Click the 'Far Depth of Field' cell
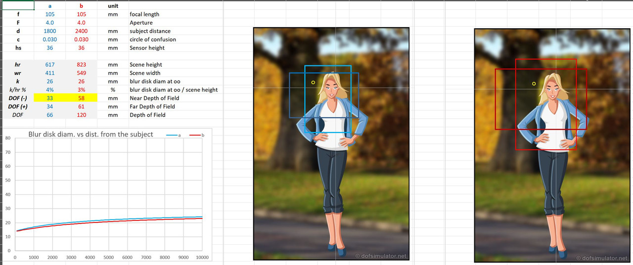Screen dimensions: 633x265 pyautogui.click(x=152, y=107)
